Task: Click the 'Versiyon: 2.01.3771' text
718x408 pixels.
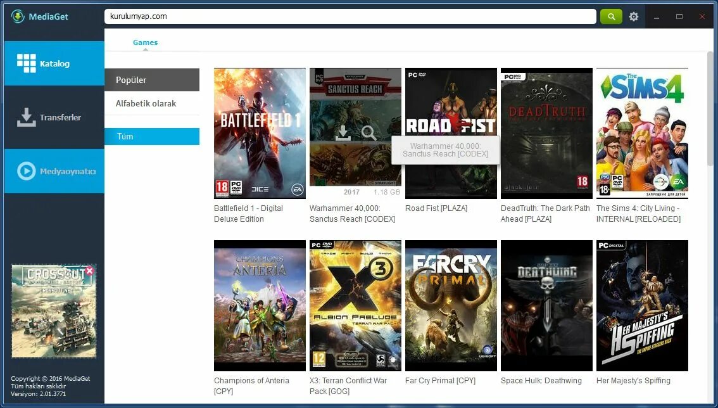Action: click(x=38, y=394)
